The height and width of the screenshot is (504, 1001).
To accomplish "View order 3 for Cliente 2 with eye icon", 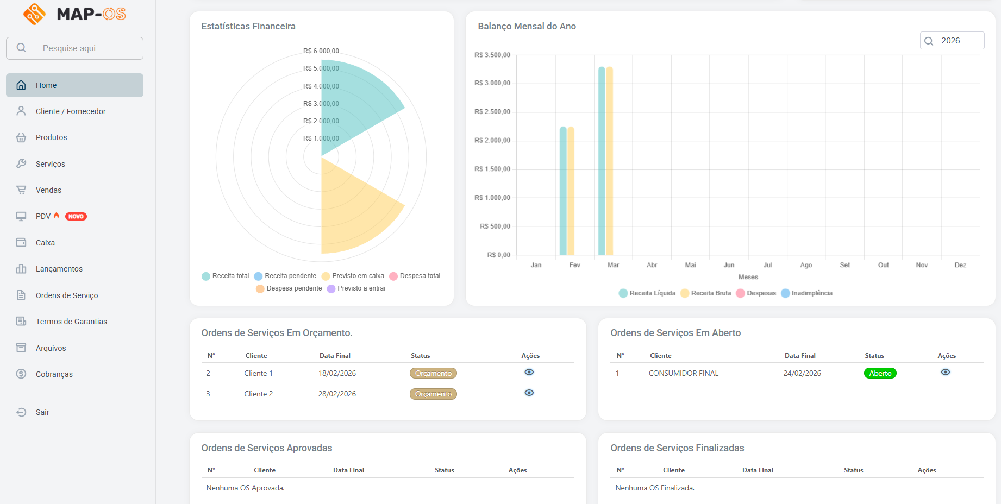I will (529, 393).
